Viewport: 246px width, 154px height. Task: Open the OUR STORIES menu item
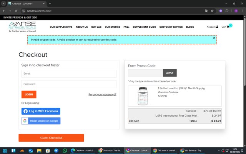pos(112,27)
